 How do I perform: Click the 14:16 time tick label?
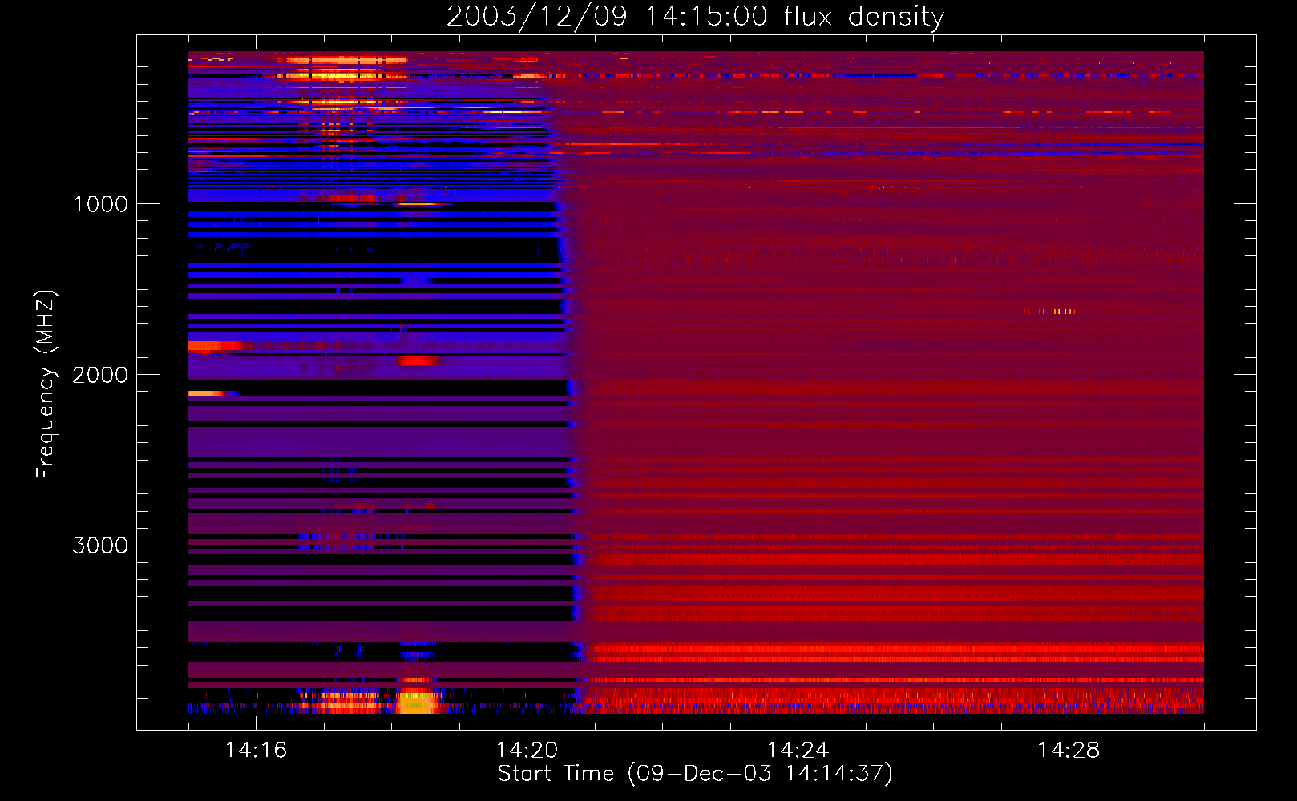(256, 751)
